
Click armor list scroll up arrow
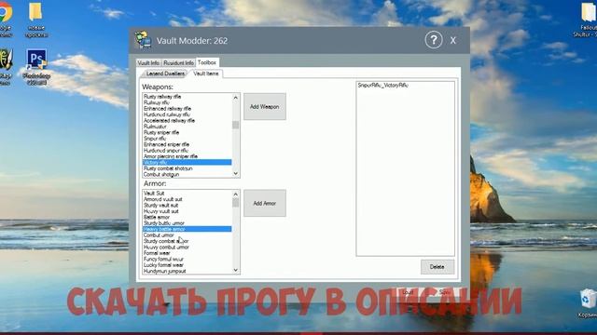[x=235, y=194]
